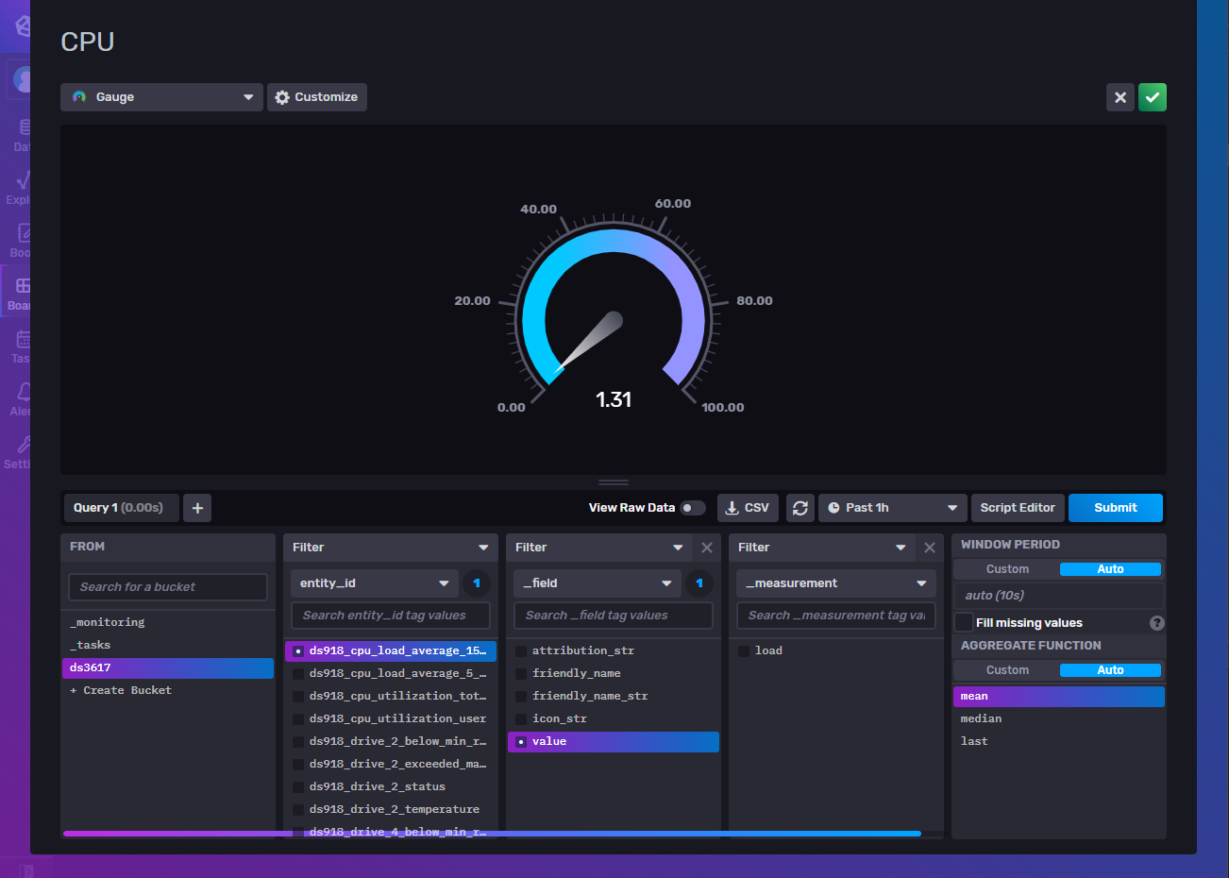Open third Filter builder mode dropdown
Viewport: 1229px width, 878px height.
point(822,548)
